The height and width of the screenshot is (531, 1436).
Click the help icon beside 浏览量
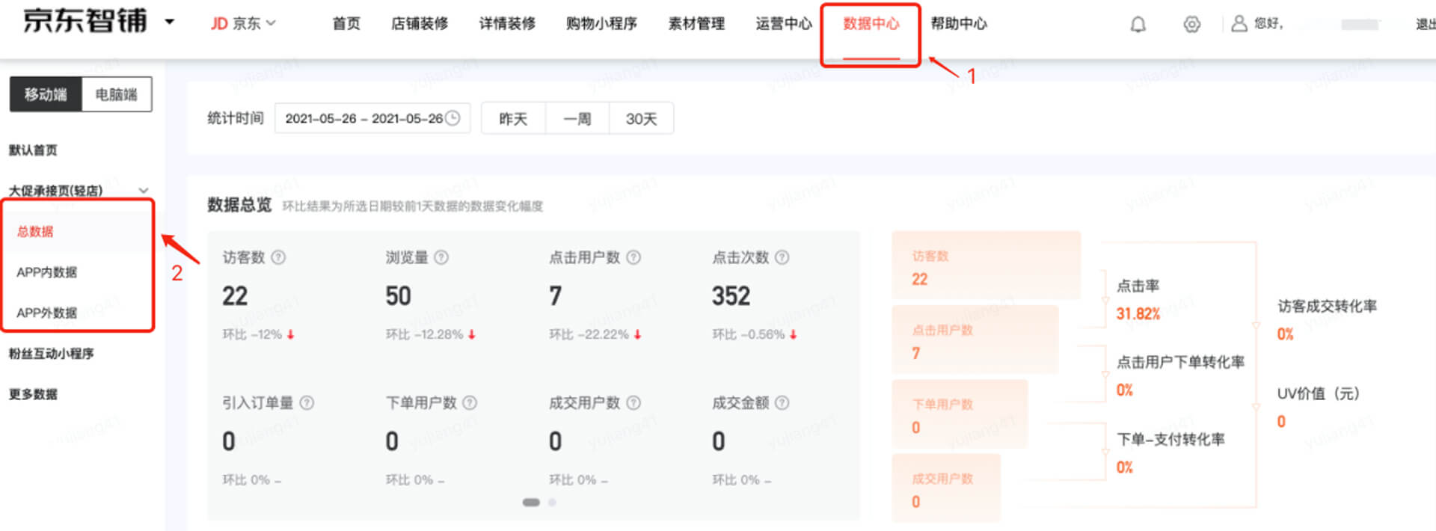[x=441, y=257]
